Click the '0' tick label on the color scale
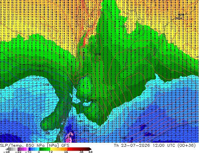The height and width of the screenshot is (153, 199). (x=39, y=152)
